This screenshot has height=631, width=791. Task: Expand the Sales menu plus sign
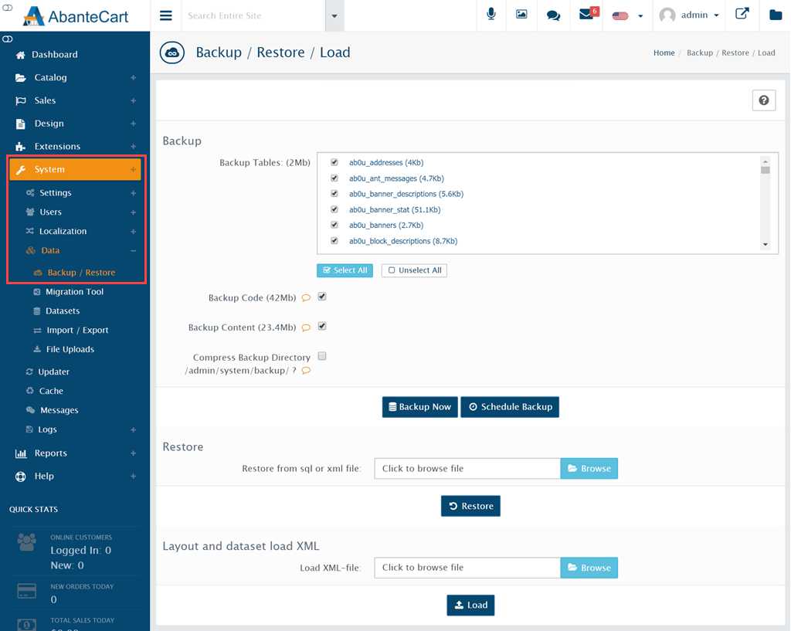pyautogui.click(x=133, y=101)
